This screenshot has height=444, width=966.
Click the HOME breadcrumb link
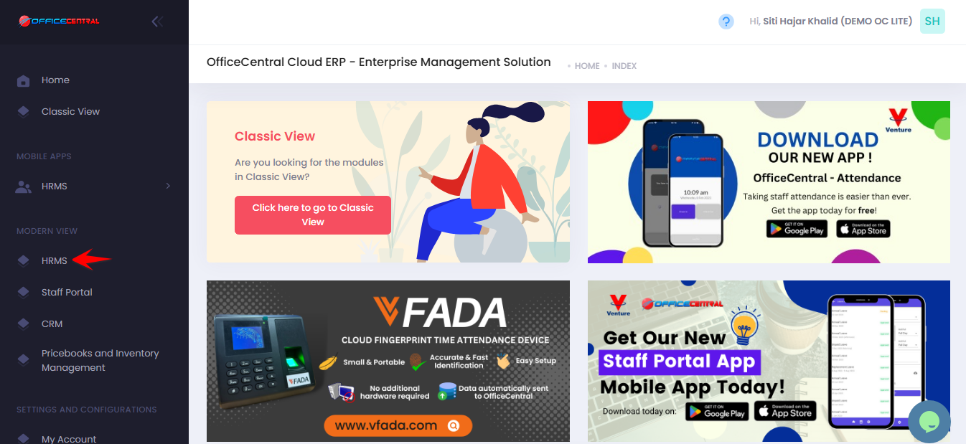point(587,66)
